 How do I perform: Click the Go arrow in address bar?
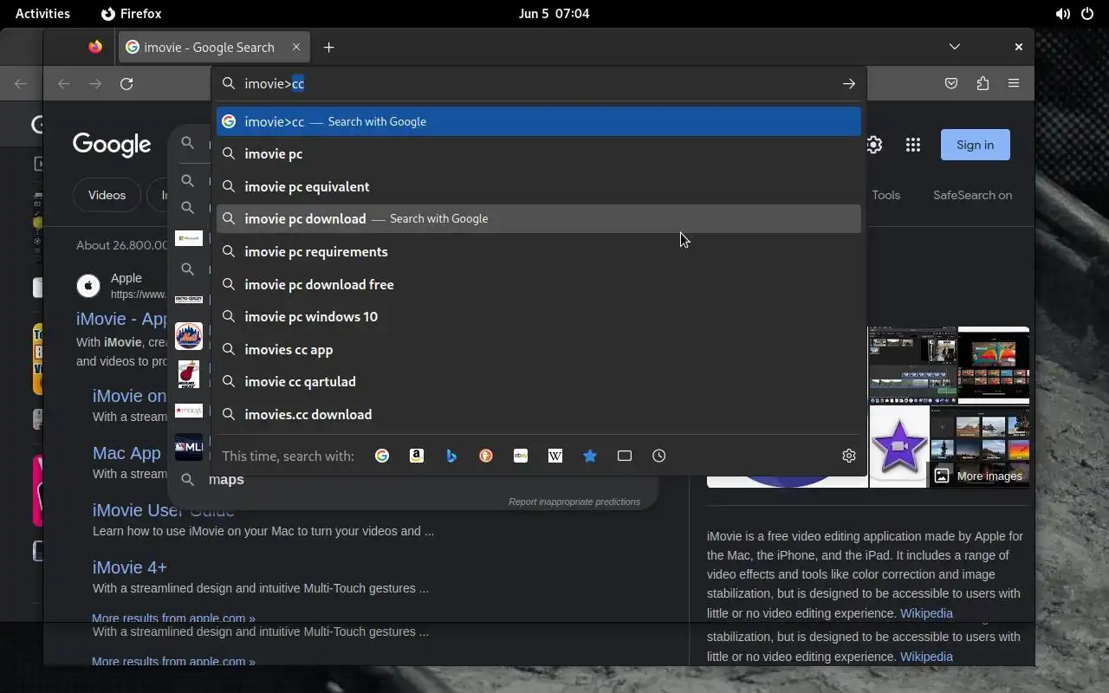coord(849,84)
